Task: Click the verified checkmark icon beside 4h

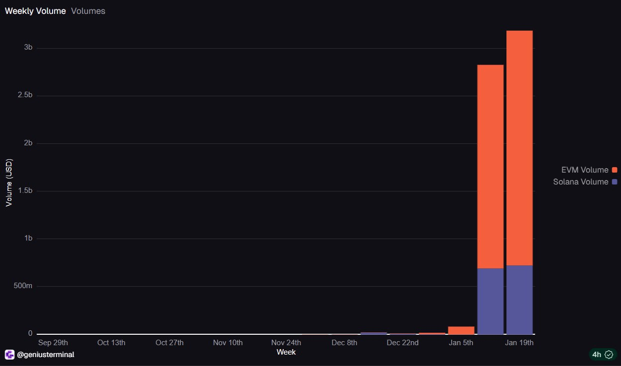Action: tap(609, 355)
